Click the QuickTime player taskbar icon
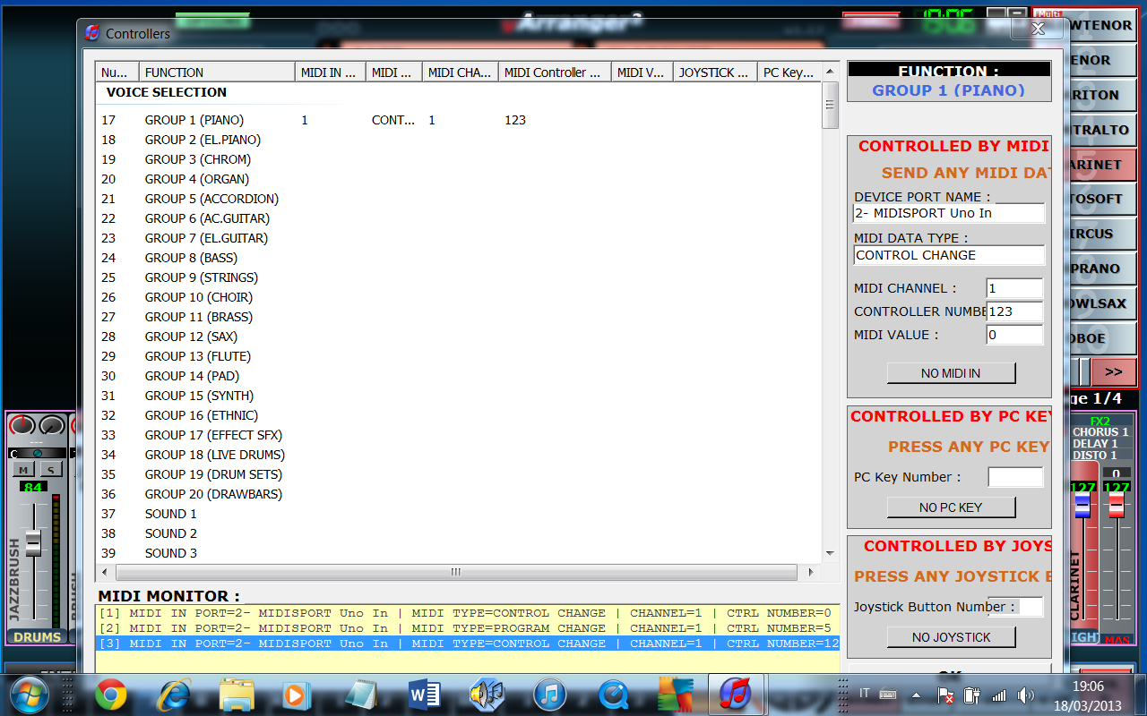Viewport: 1147px width, 716px height. (613, 694)
